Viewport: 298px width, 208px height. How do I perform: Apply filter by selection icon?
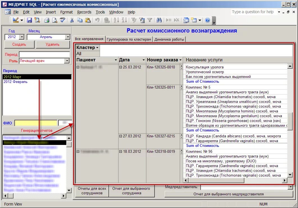tap(134, 20)
